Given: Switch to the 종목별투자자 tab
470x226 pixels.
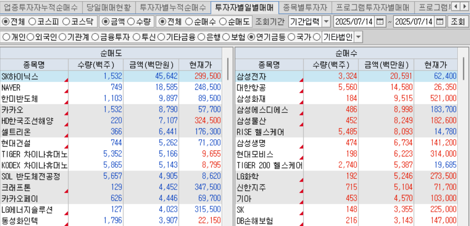Looking at the screenshot, I should (x=305, y=7).
